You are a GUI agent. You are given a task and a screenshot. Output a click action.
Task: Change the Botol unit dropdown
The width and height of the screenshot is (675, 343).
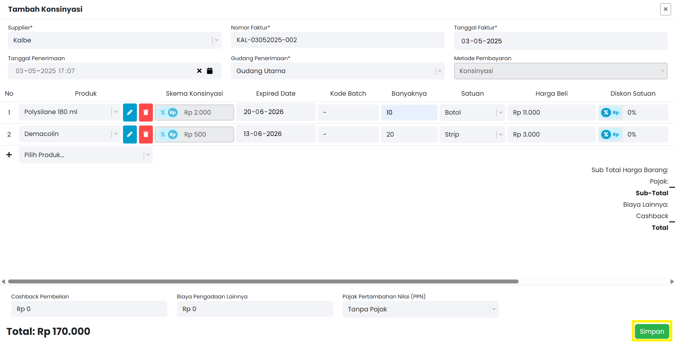[x=472, y=113]
